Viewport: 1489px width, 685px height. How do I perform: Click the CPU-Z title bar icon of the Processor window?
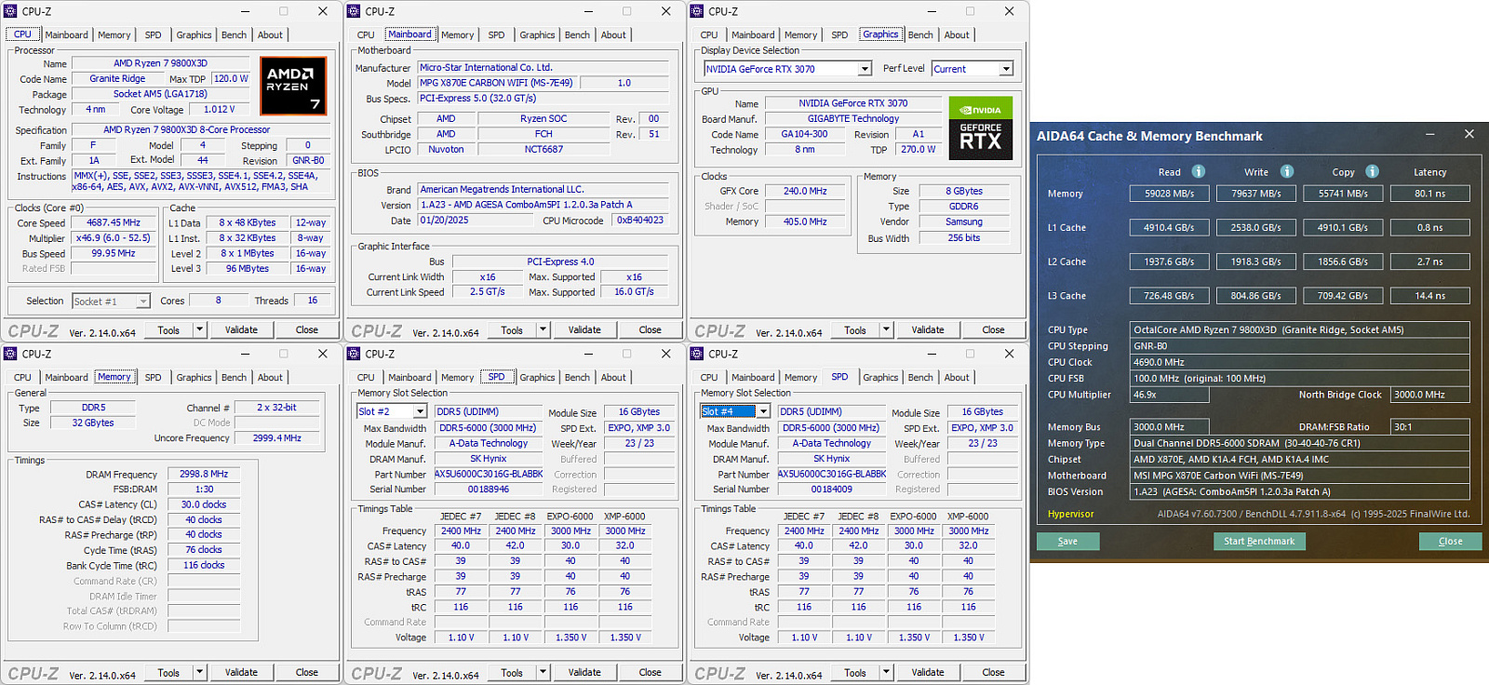coord(10,11)
